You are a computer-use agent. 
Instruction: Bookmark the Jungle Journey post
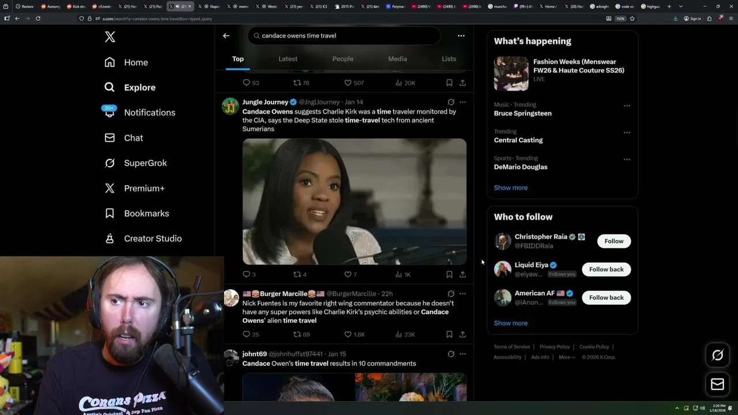[449, 274]
